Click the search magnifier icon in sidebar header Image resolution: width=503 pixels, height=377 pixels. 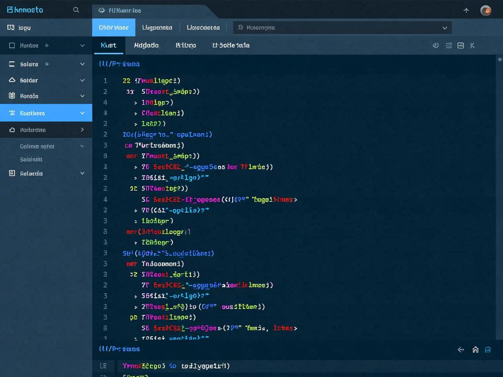click(76, 10)
